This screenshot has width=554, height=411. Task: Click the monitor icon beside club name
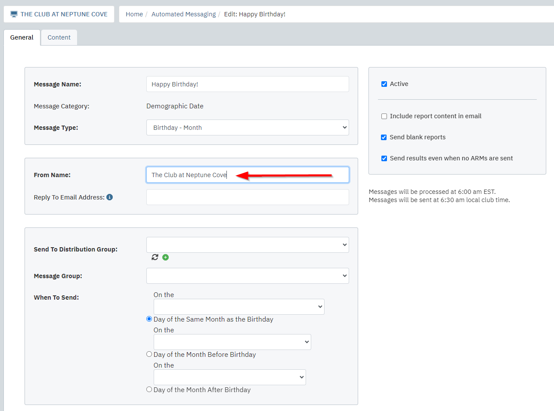(x=14, y=14)
